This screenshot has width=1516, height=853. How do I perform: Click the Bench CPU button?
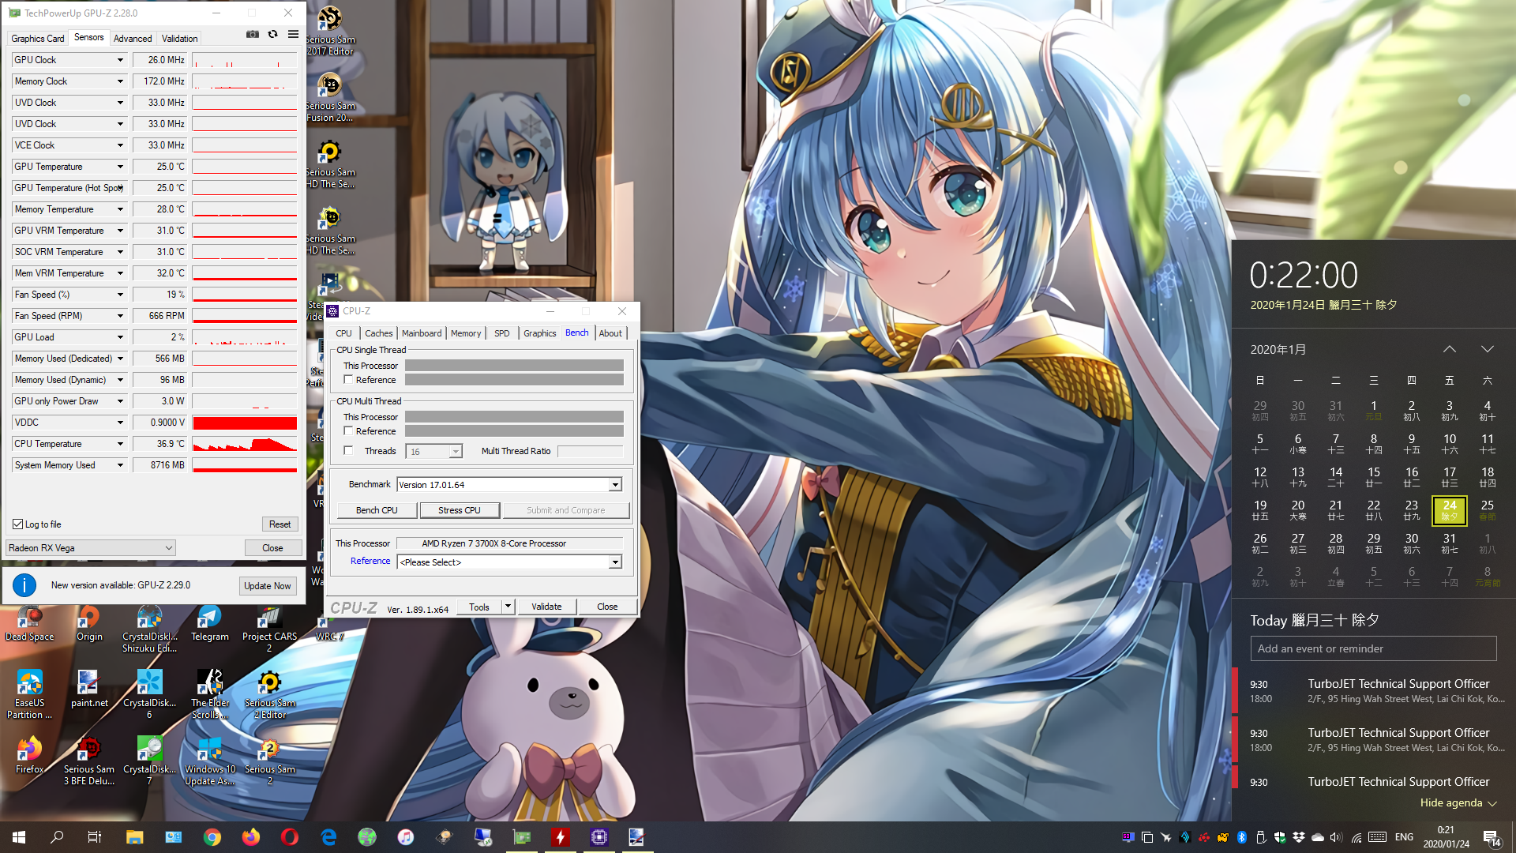pyautogui.click(x=377, y=510)
